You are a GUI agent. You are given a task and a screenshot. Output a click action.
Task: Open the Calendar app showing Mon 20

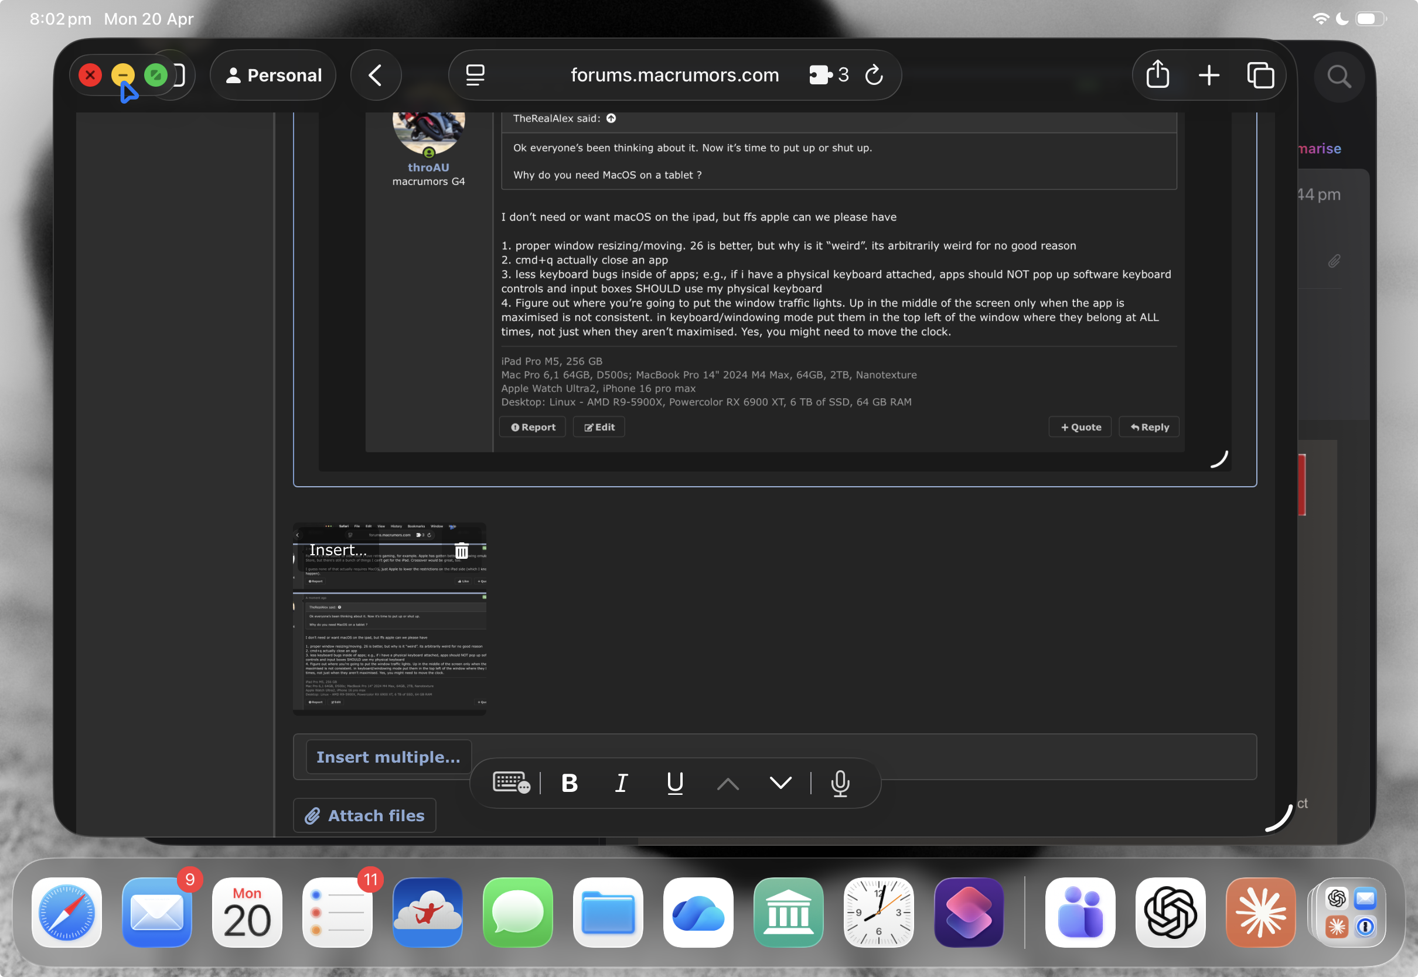point(247,912)
